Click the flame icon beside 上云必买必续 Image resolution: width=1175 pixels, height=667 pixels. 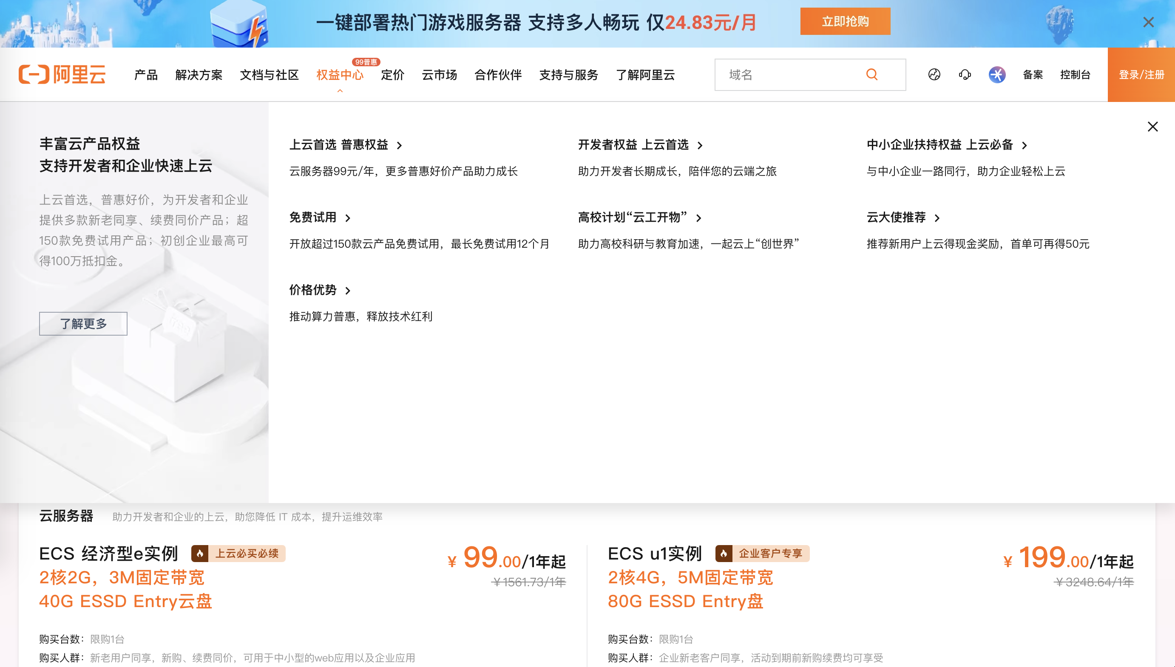[200, 554]
